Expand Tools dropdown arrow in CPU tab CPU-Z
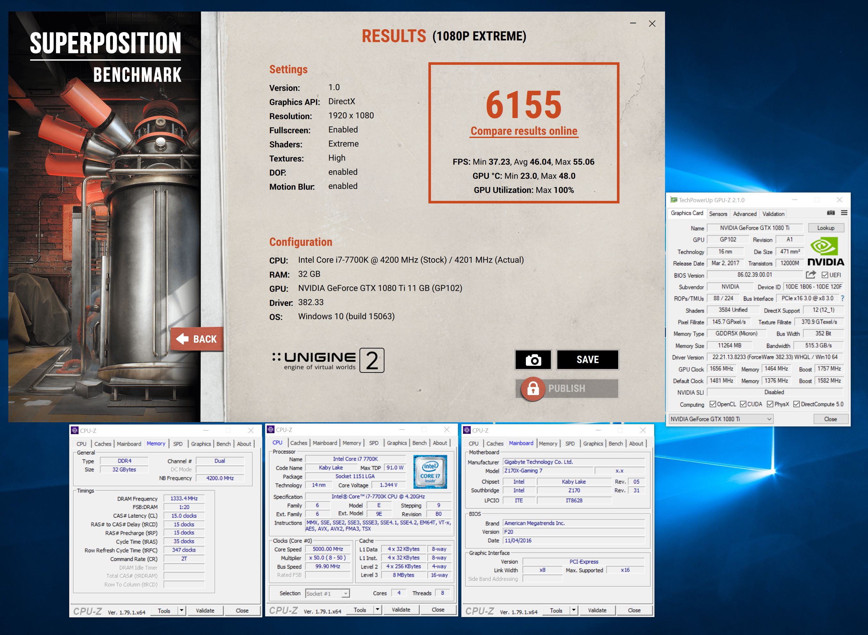 pyautogui.click(x=377, y=610)
